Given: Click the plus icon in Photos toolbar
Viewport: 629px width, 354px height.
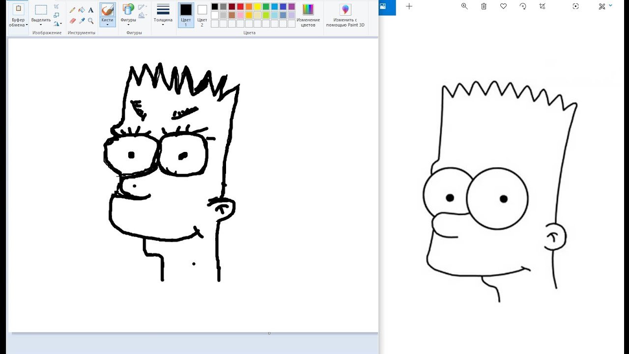Looking at the screenshot, I should point(409,6).
